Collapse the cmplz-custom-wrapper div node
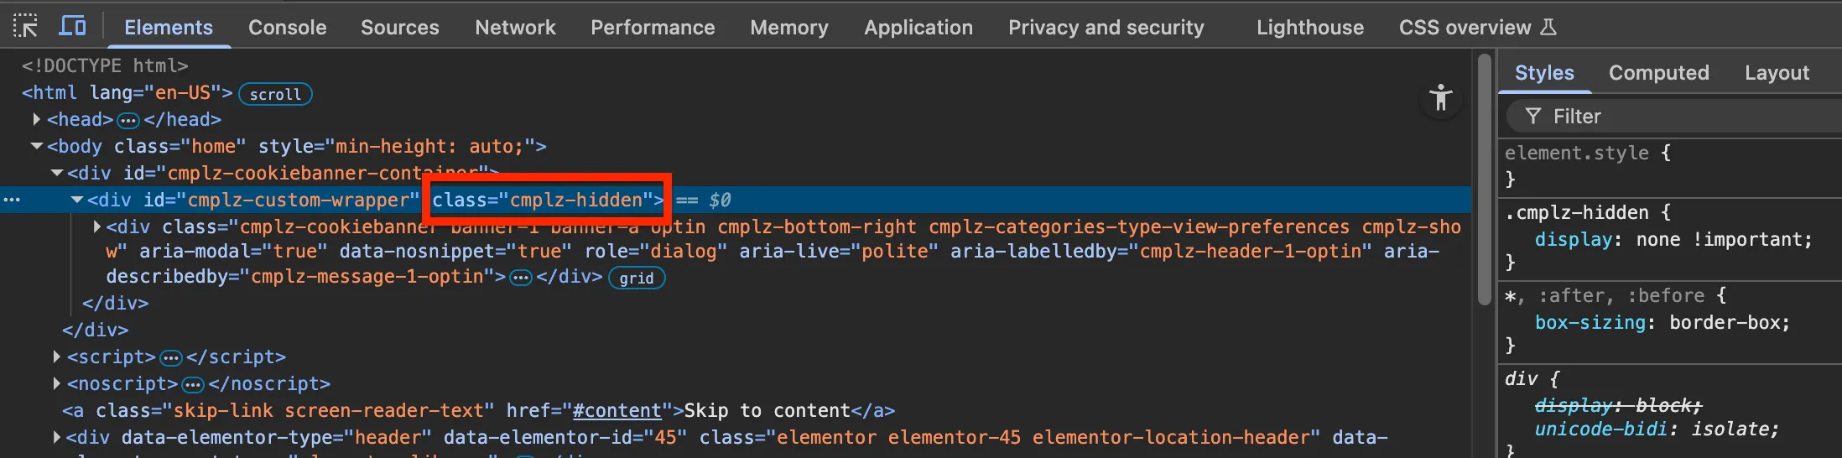The image size is (1842, 458). pos(76,200)
